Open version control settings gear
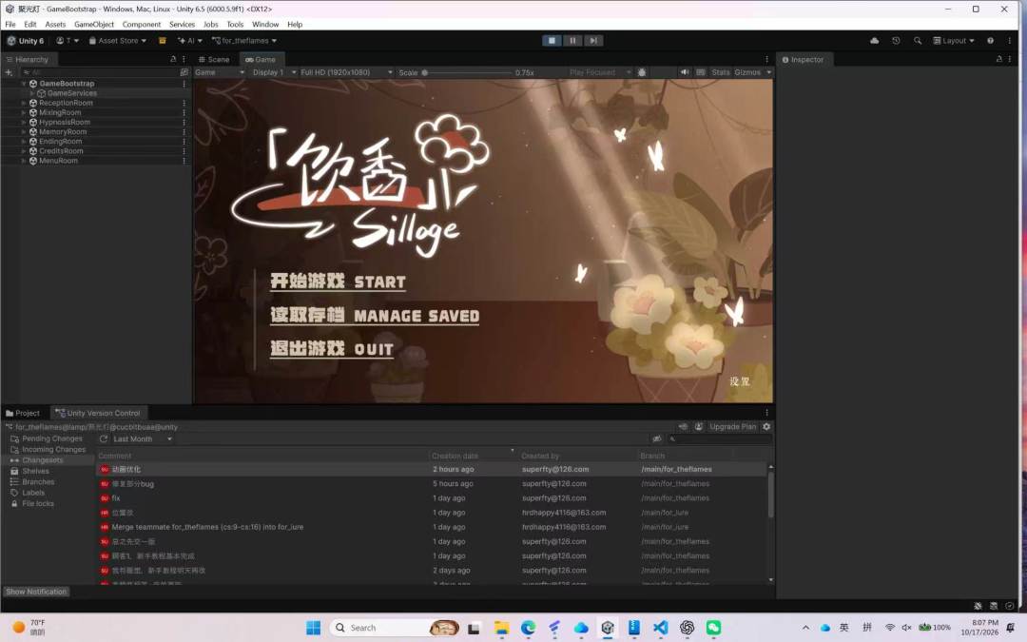Screen dimensions: 1027x642 click(x=766, y=426)
